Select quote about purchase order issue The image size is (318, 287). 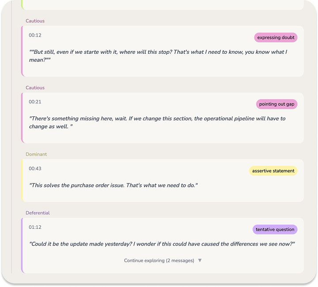coord(114,186)
